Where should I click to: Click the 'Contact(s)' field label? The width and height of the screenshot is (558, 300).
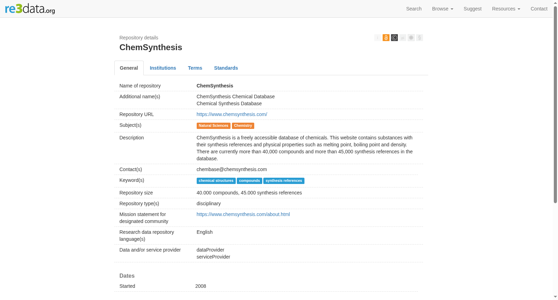click(130, 169)
